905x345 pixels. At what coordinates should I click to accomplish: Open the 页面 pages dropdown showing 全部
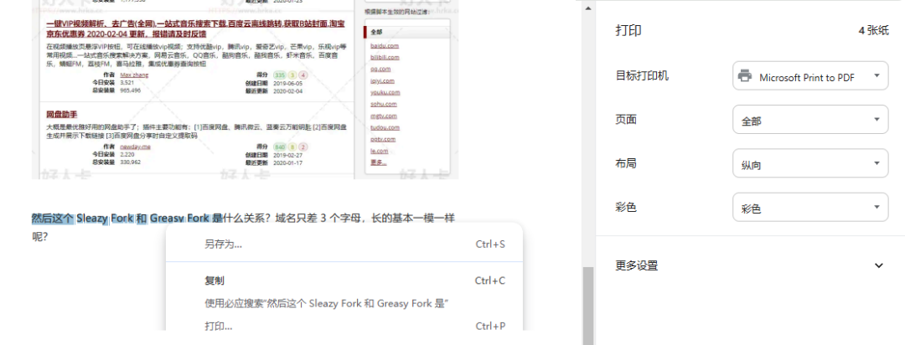click(x=810, y=120)
